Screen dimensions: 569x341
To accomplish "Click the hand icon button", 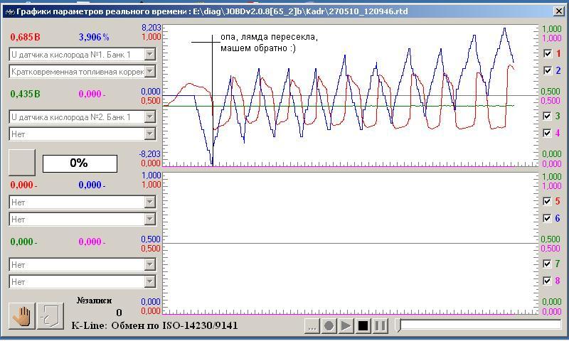I will [21, 316].
